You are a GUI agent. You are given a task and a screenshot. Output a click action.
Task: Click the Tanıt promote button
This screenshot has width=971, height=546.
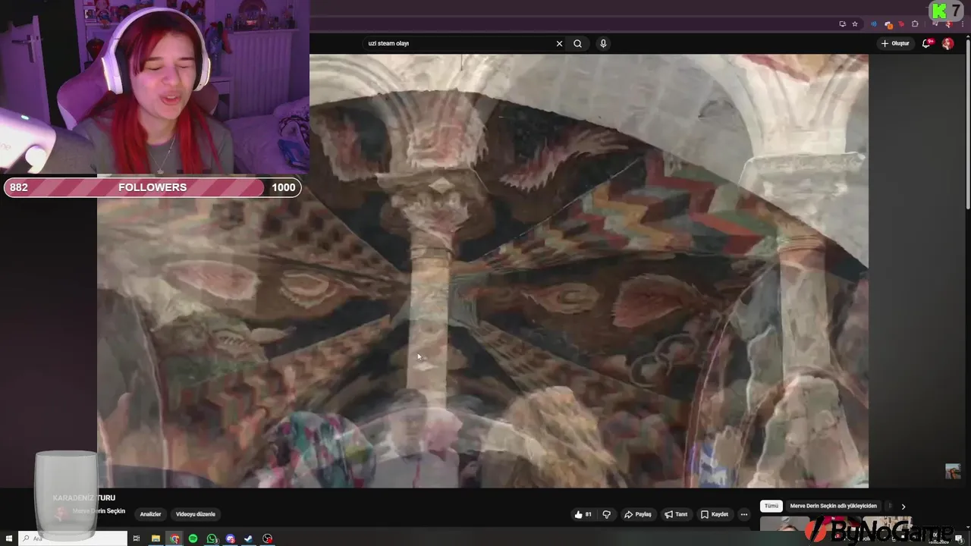click(x=676, y=514)
